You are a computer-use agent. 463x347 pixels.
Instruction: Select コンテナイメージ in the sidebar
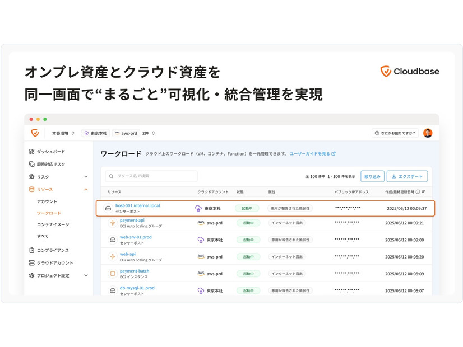click(x=53, y=224)
